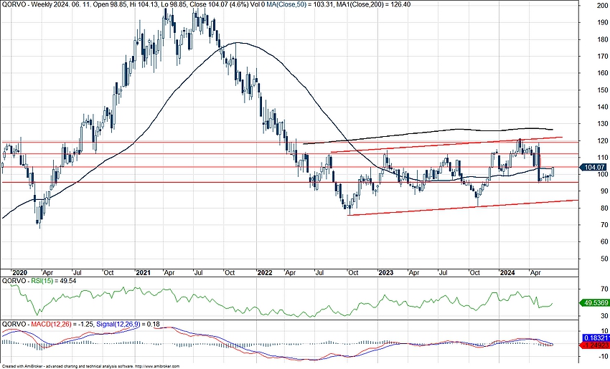Image resolution: width=610 pixels, height=369 pixels.
Task: Click the 190 price axis label
Action: 603,22
